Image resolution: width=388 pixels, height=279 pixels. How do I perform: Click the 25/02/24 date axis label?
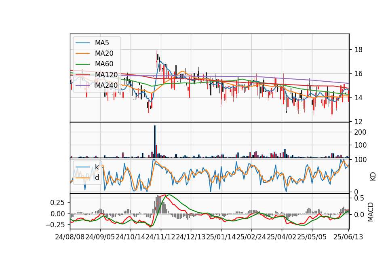click(251, 237)
